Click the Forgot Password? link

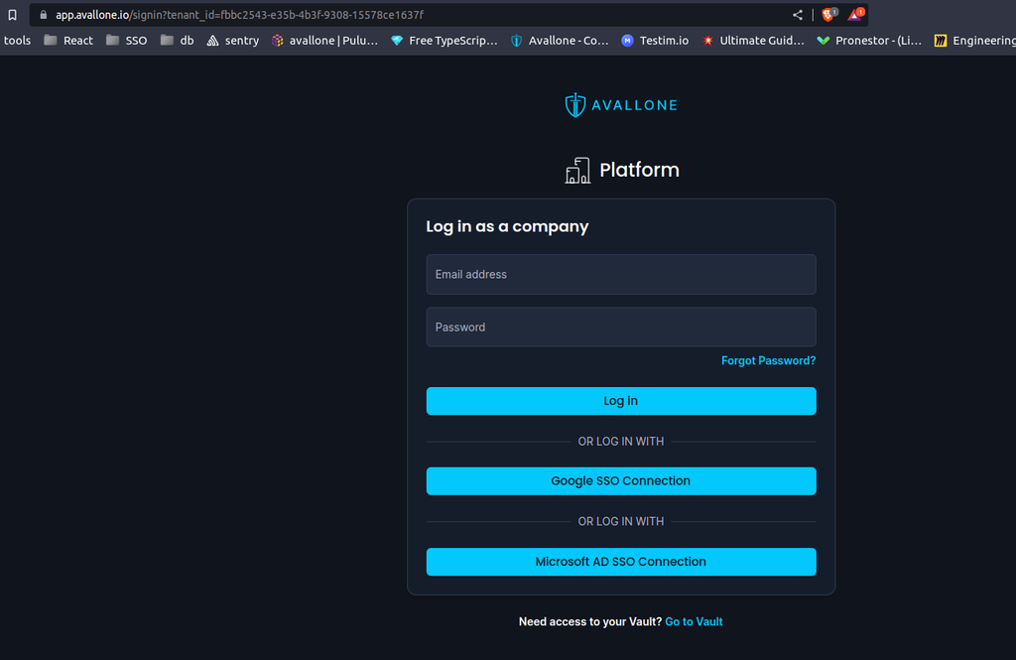point(769,360)
